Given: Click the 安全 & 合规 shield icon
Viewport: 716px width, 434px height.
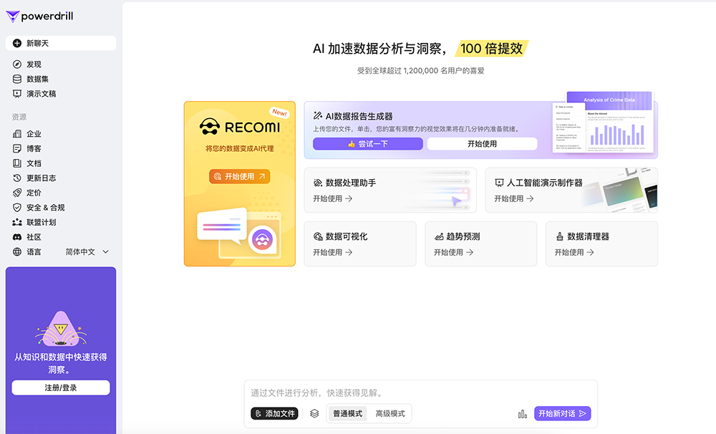Looking at the screenshot, I should click(17, 208).
